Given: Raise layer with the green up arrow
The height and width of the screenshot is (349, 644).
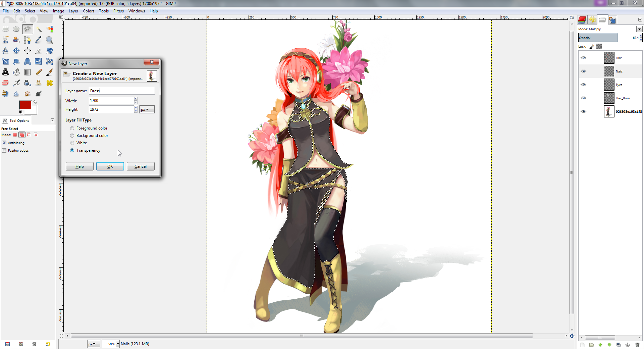Looking at the screenshot, I should (x=600, y=345).
